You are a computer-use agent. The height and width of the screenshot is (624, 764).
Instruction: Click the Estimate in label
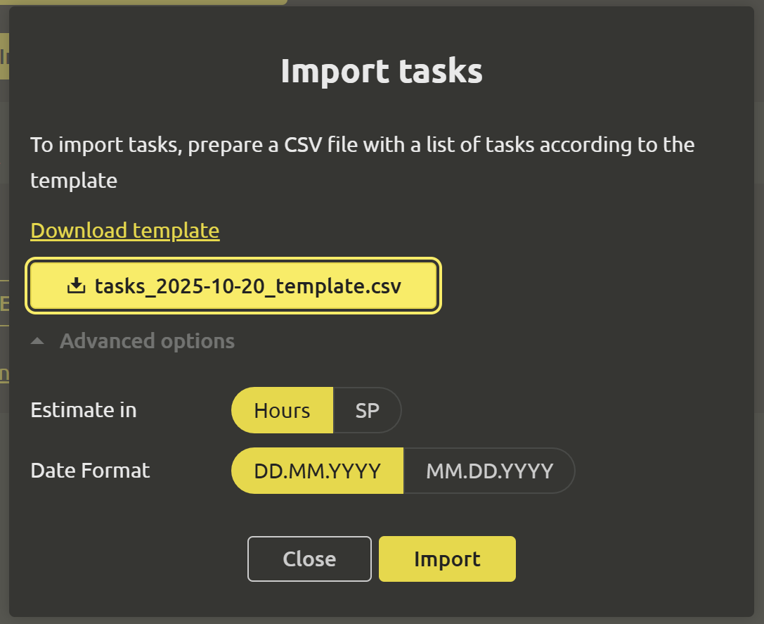(x=84, y=410)
